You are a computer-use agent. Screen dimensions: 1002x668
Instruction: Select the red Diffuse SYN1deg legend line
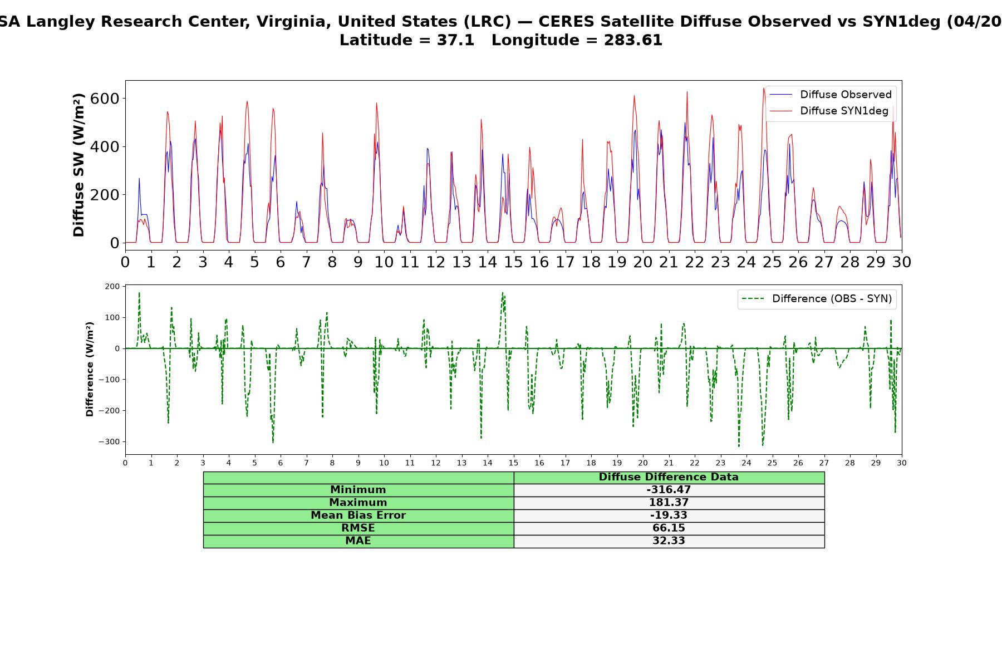point(780,111)
